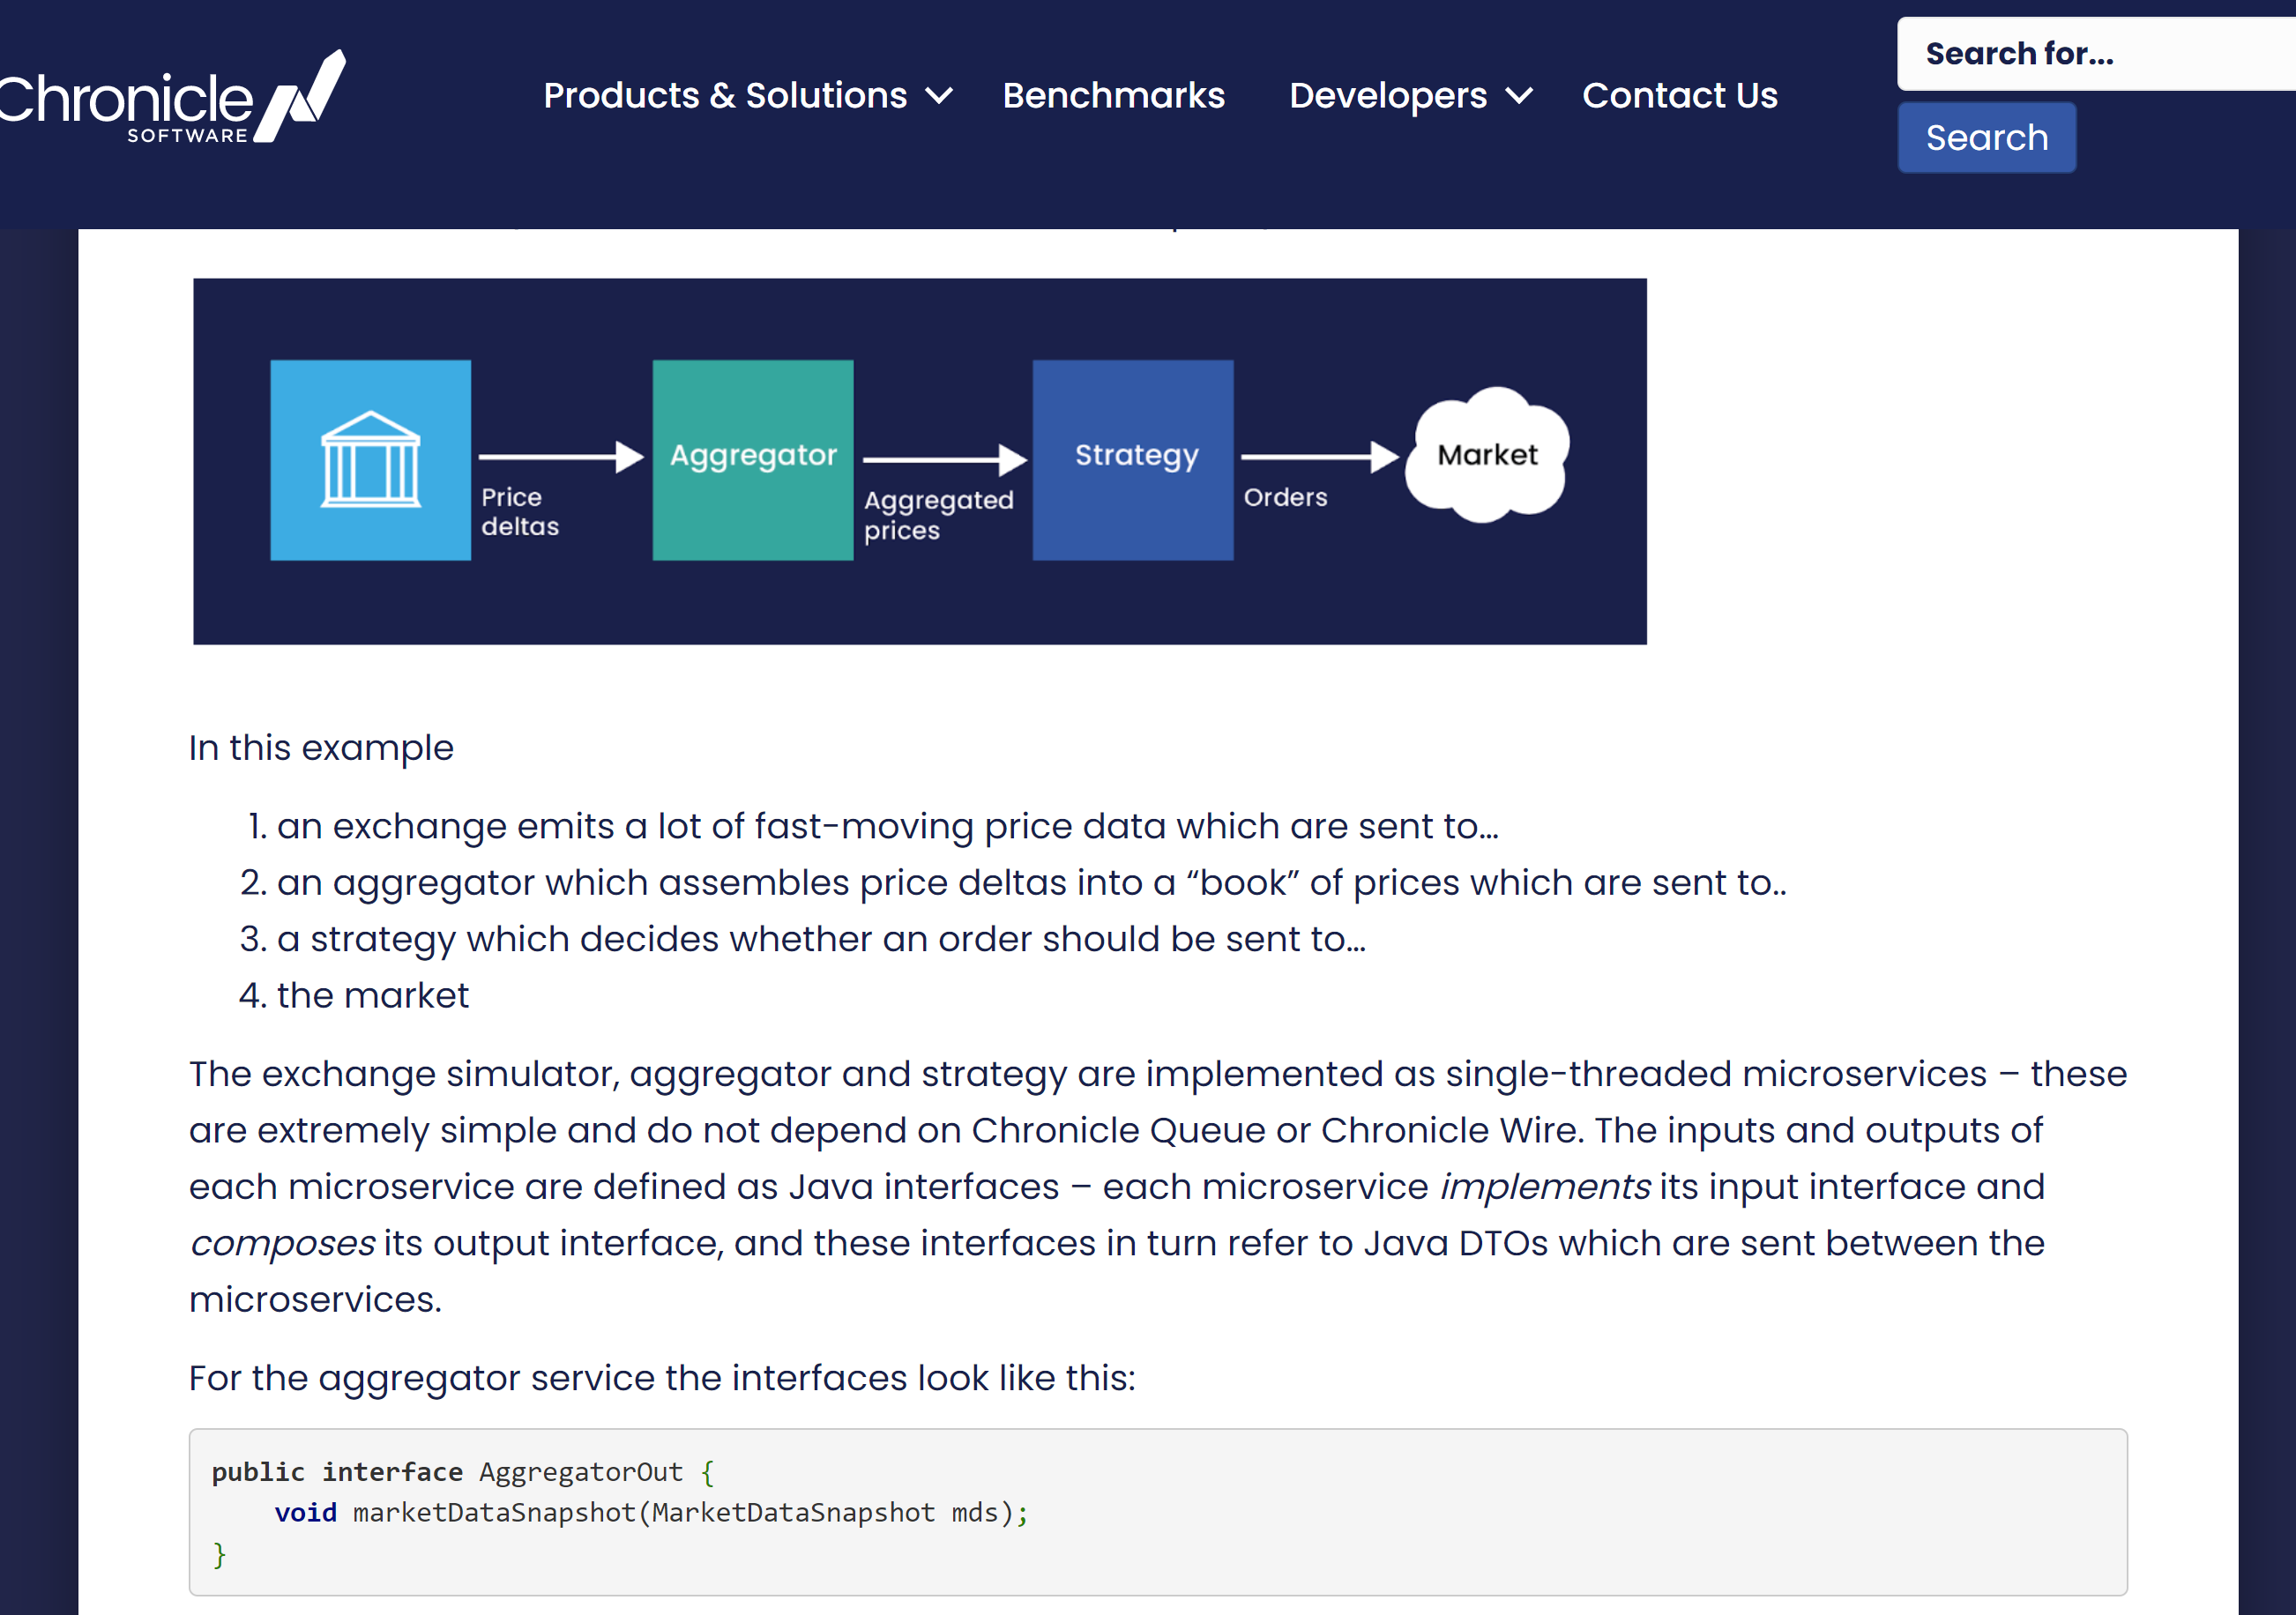The height and width of the screenshot is (1615, 2296).
Task: Open the Benchmarks page
Action: [1113, 96]
